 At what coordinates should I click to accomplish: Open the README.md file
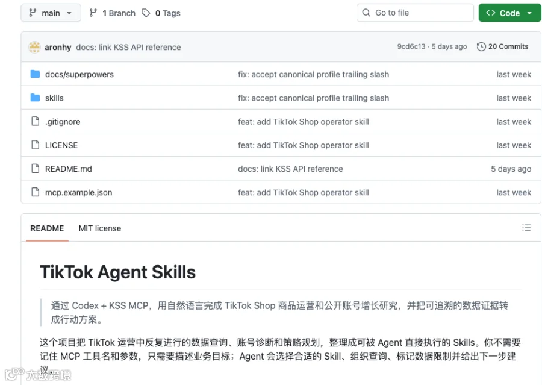click(69, 169)
